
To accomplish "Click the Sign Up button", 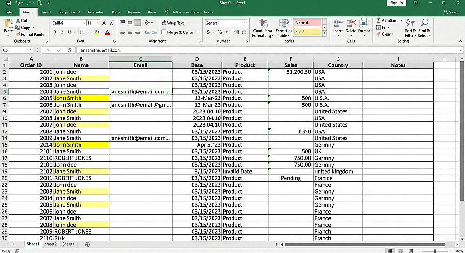I will [x=396, y=3].
